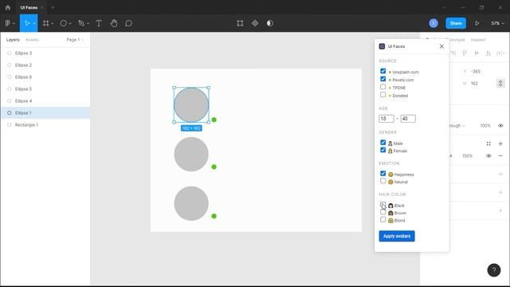510x287 pixels.
Task: Click the align vertical centers icon
Action: [477, 53]
